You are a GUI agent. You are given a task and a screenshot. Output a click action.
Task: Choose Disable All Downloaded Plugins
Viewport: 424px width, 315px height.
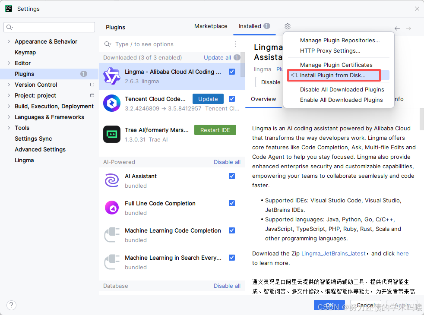tap(342, 89)
